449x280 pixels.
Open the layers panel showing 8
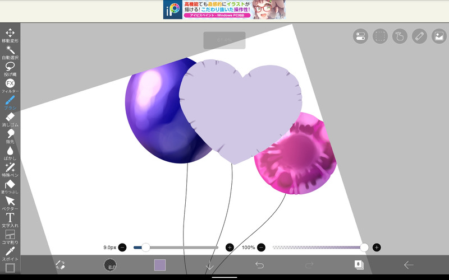coord(359,265)
